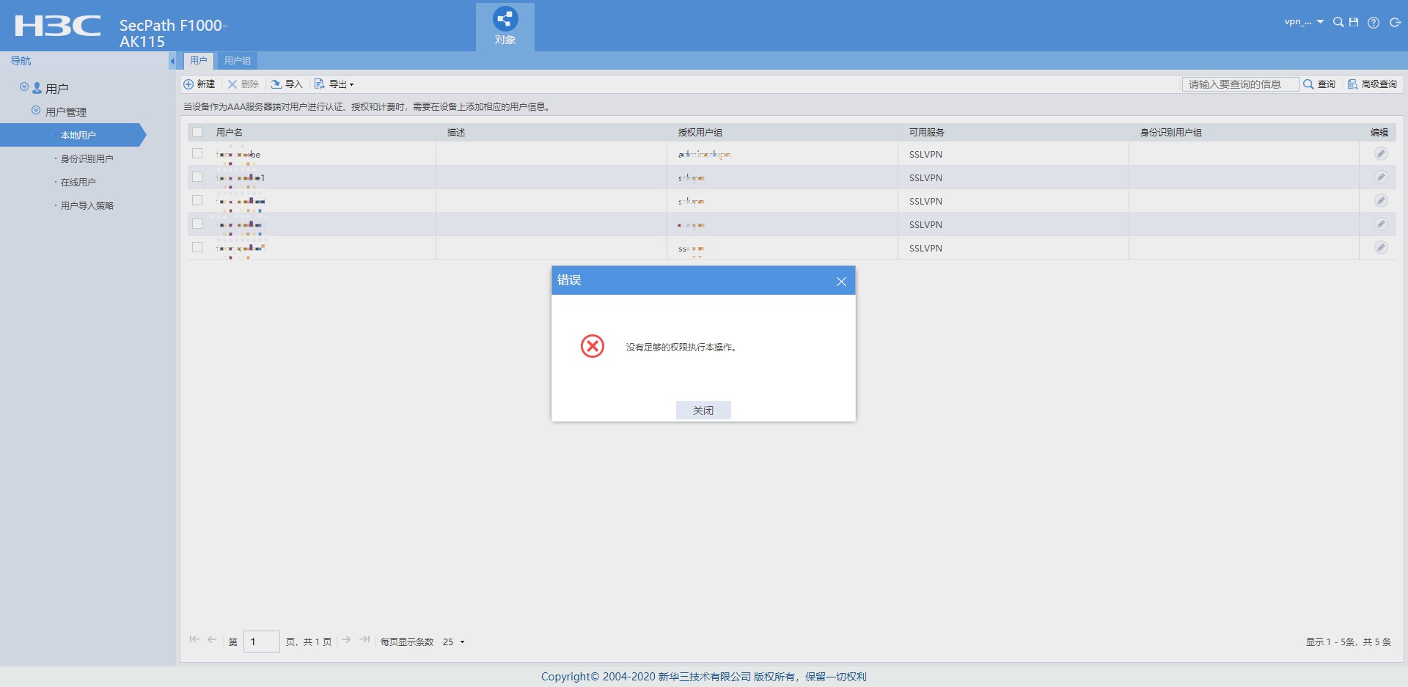Close the 错误 dialog with the X
1408x687 pixels.
click(x=841, y=282)
